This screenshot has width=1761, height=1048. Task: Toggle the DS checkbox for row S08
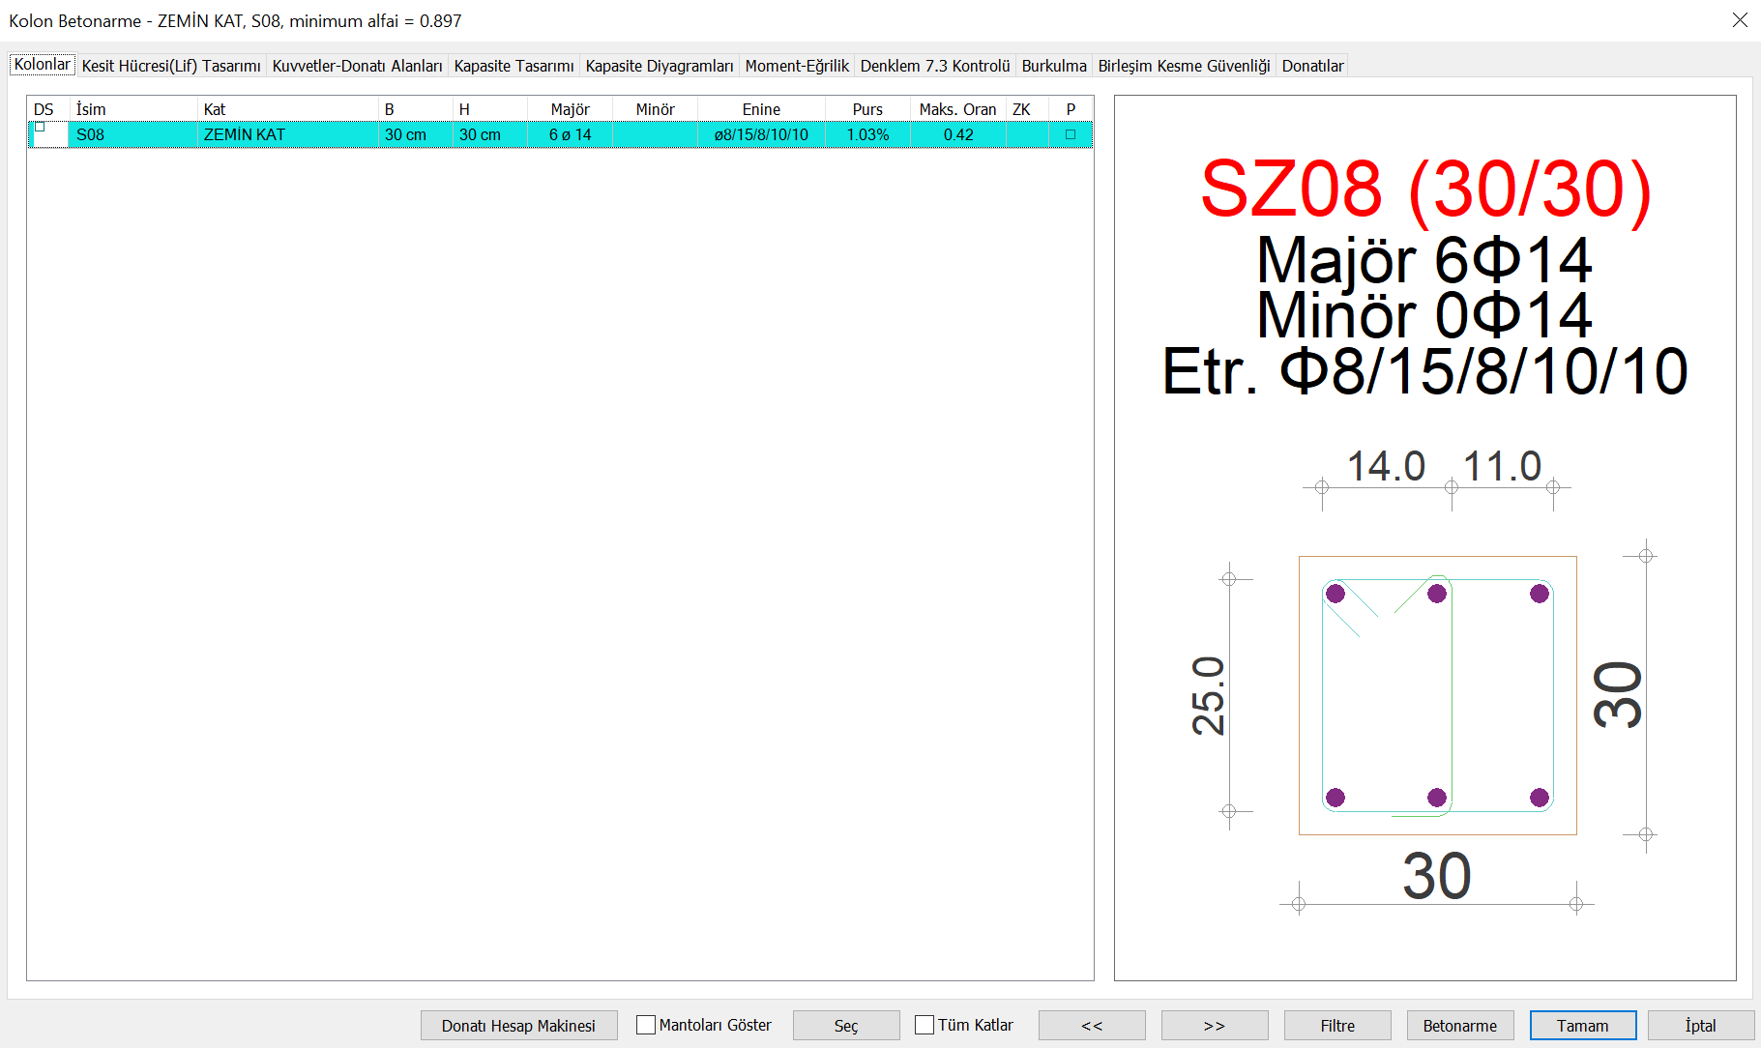pos(41,128)
